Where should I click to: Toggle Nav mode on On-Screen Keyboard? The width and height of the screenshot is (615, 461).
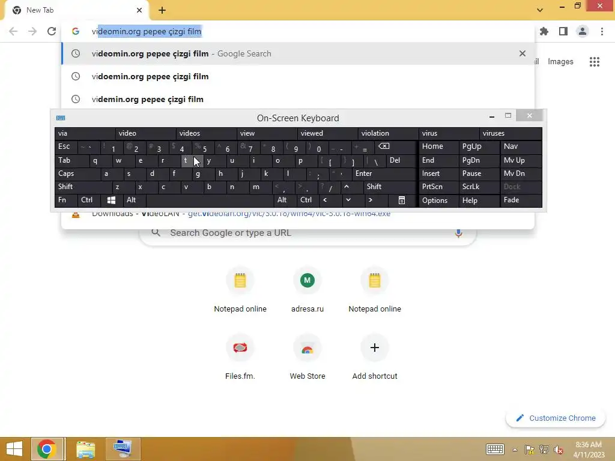coord(521,146)
